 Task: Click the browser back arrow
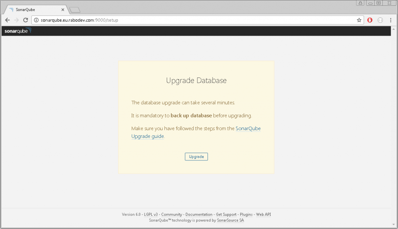coord(7,20)
